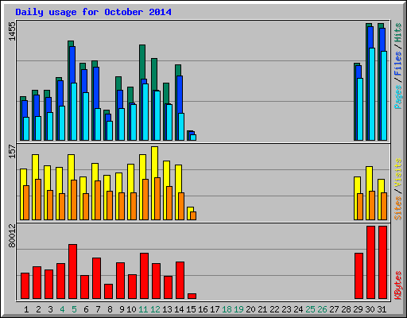Click day 15 label on the x-axis
The image size is (407, 318).
pos(191,309)
